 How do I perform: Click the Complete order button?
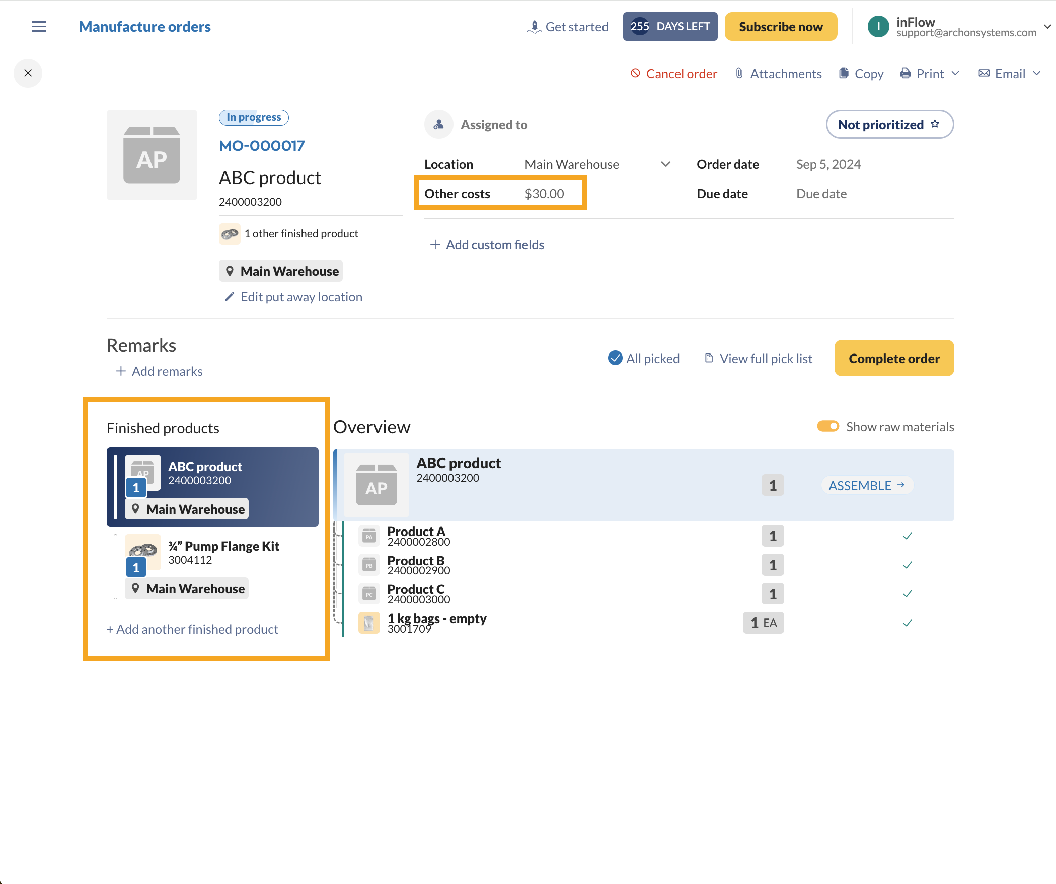[x=894, y=358]
